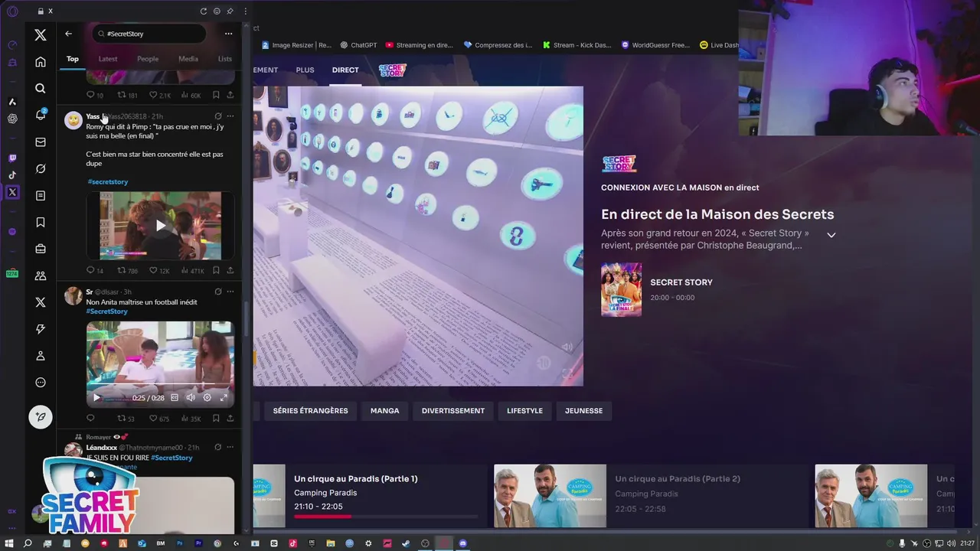
Task: Open Yass profile avatar
Action: [x=73, y=120]
